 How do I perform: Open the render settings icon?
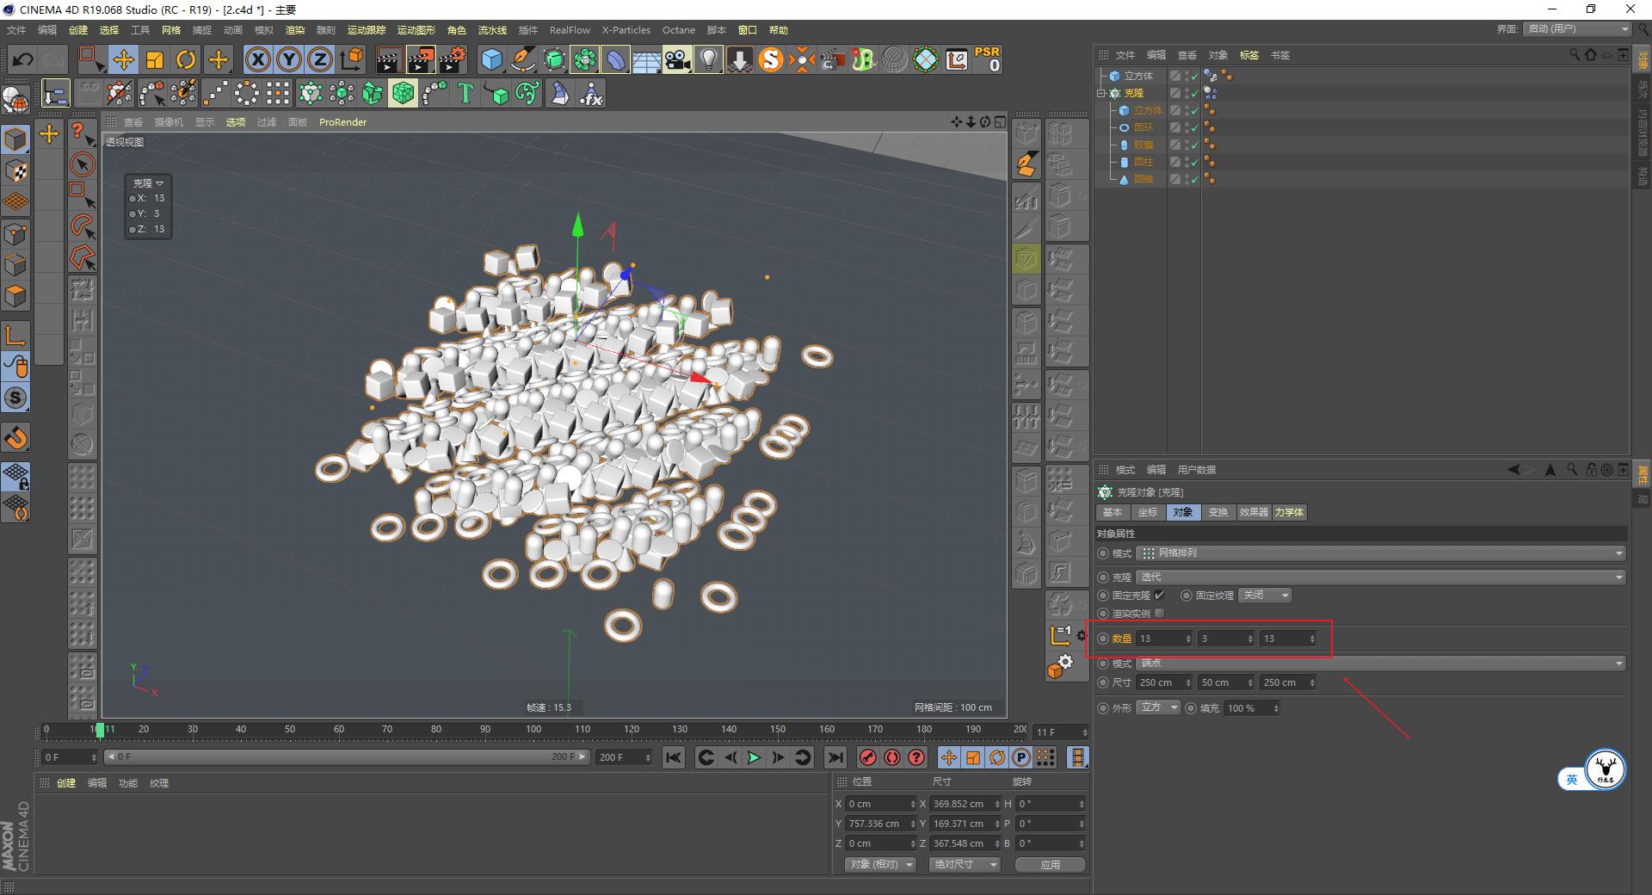(450, 59)
